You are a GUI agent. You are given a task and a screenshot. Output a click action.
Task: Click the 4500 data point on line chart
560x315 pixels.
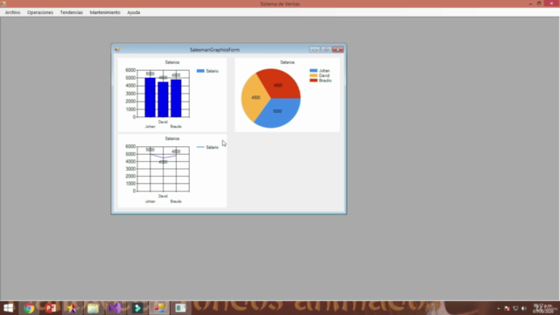click(164, 157)
